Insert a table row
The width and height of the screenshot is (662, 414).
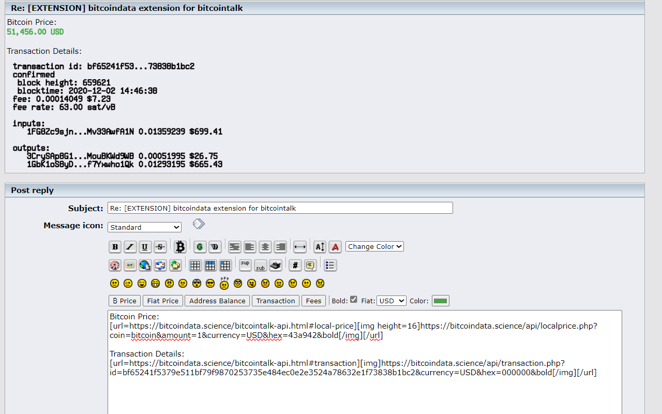210,265
